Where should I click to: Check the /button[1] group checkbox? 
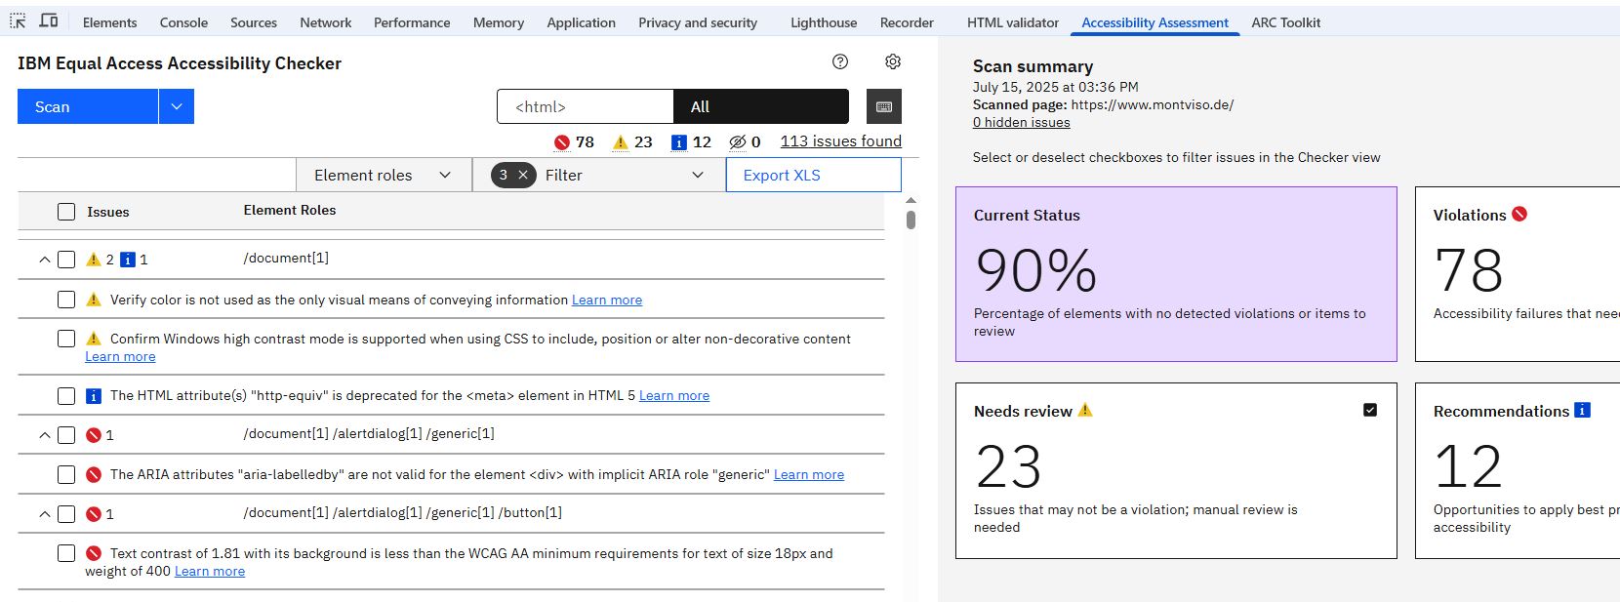[x=66, y=514]
